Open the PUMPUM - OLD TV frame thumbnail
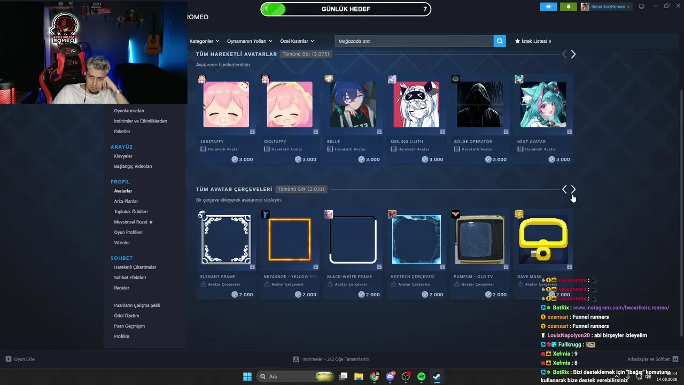This screenshot has height=385, width=684. tap(480, 240)
